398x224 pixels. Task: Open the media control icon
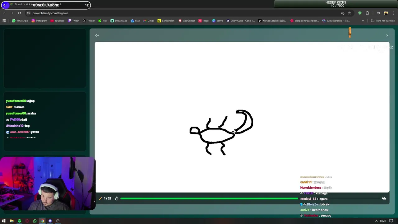click(x=378, y=13)
